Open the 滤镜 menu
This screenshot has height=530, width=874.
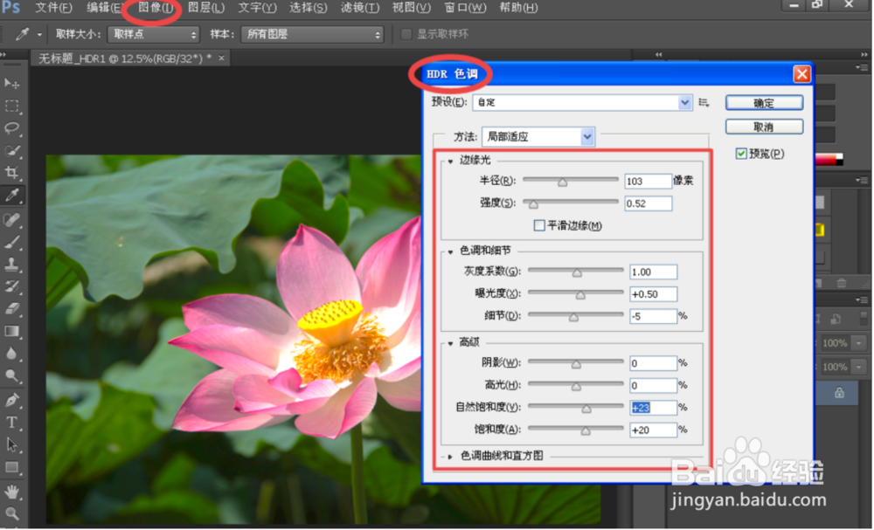tap(360, 8)
